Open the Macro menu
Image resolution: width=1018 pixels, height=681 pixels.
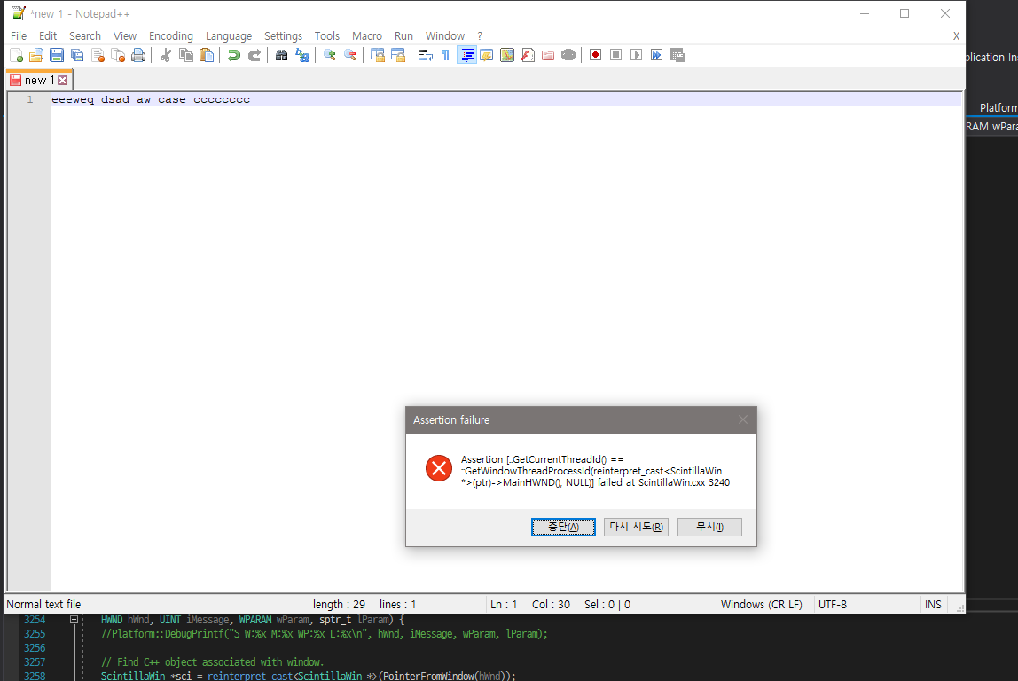[366, 35]
